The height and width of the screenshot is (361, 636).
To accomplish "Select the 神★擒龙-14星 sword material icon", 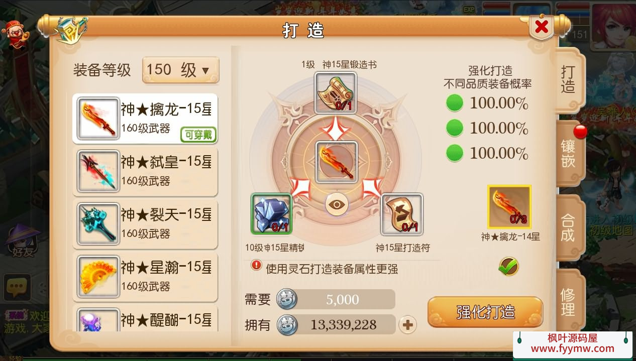I will click(x=509, y=207).
